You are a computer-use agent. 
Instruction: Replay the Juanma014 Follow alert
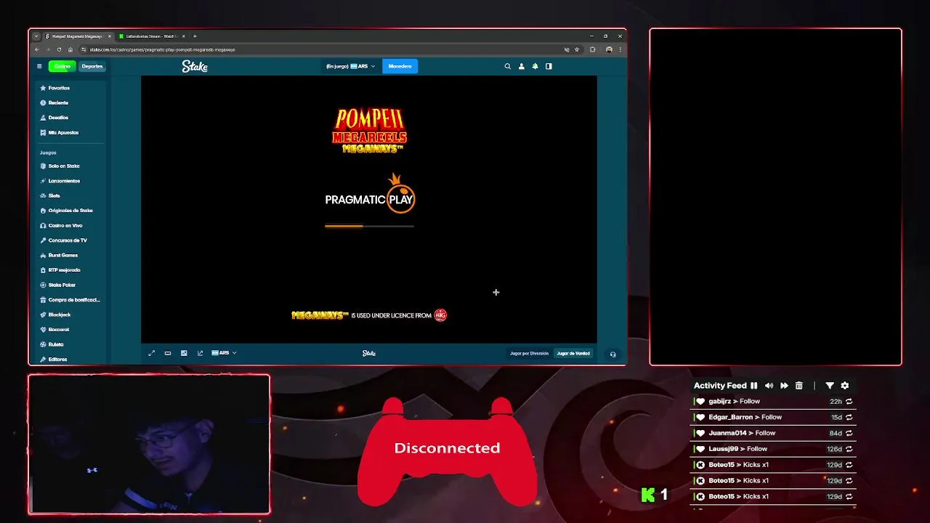(x=849, y=433)
